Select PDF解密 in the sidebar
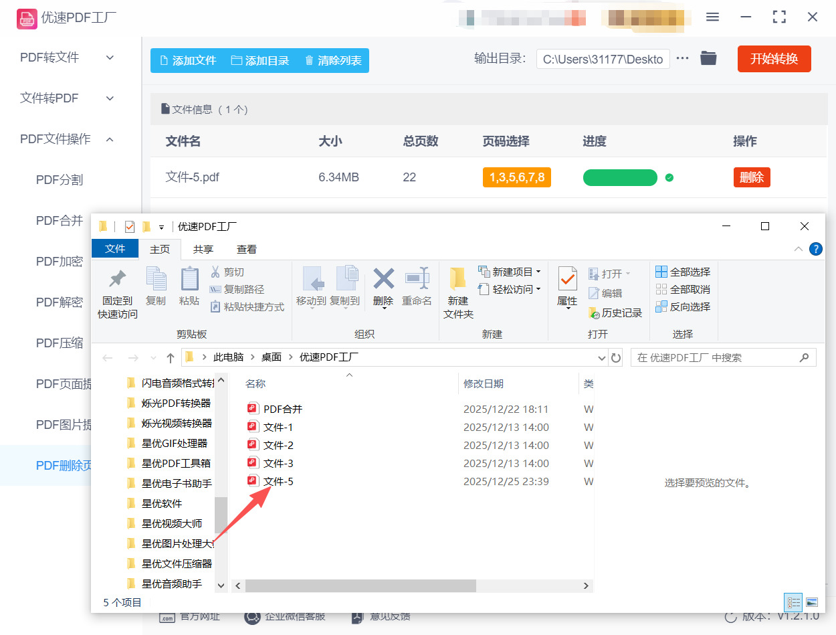The width and height of the screenshot is (836, 635). tap(60, 302)
